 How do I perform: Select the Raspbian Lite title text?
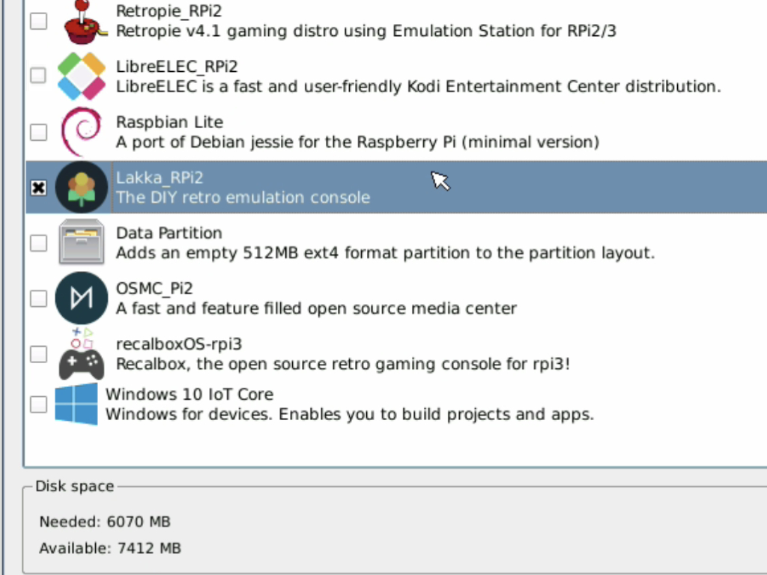(169, 122)
